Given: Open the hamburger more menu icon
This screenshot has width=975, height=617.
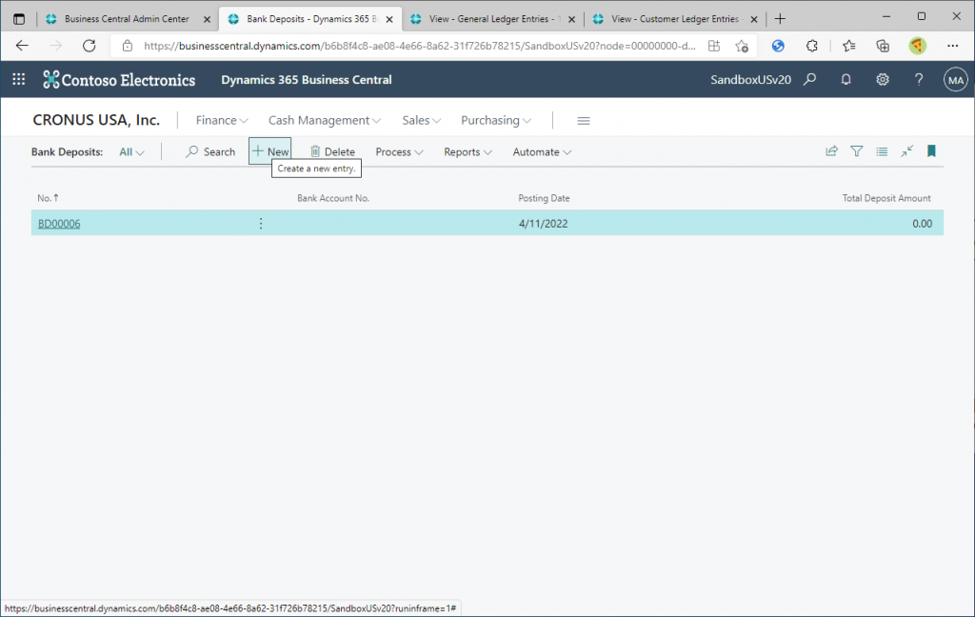Looking at the screenshot, I should [584, 121].
